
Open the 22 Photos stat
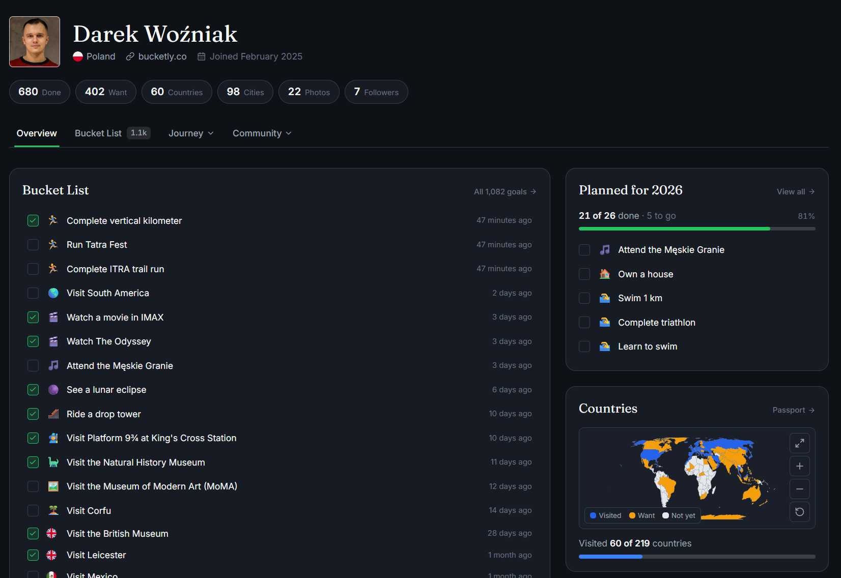coord(309,92)
